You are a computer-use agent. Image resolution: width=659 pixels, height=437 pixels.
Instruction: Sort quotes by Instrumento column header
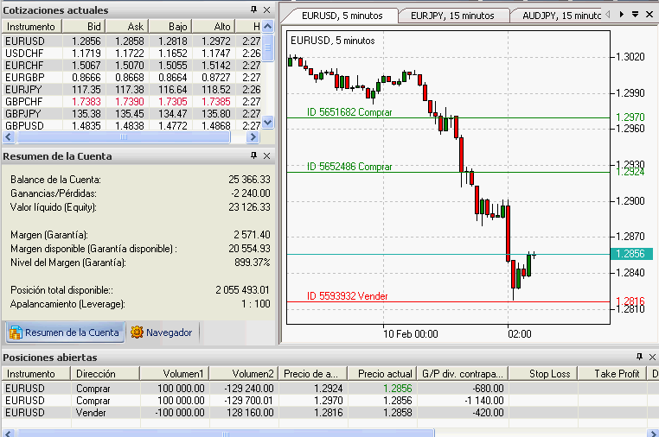click(32, 27)
